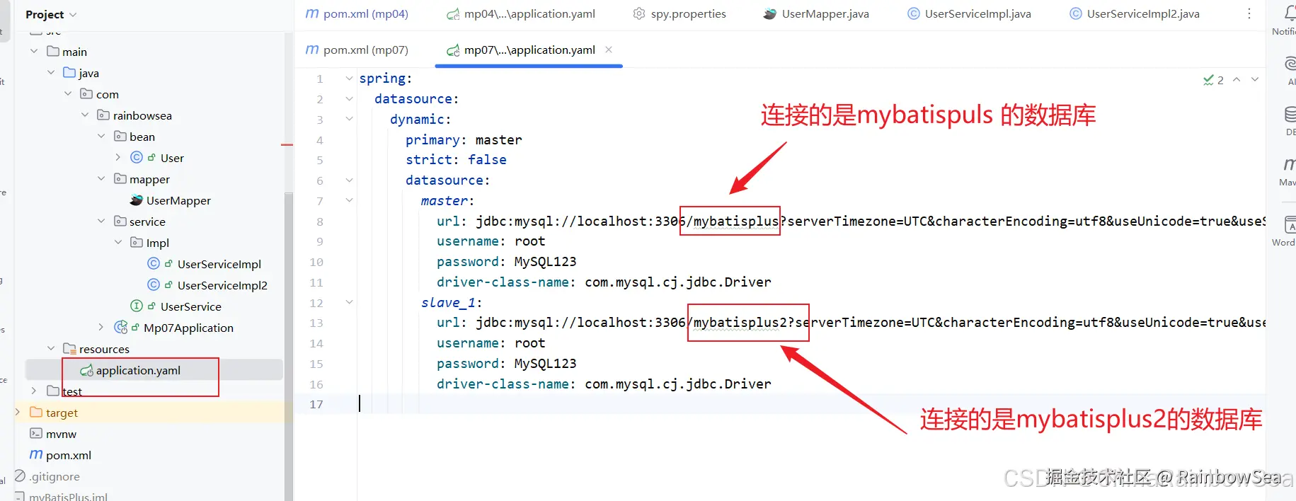Switch to spy.properties tab

[x=679, y=13]
